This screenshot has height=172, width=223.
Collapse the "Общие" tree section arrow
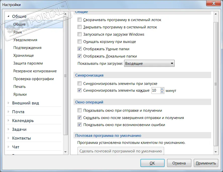[x=8, y=16]
